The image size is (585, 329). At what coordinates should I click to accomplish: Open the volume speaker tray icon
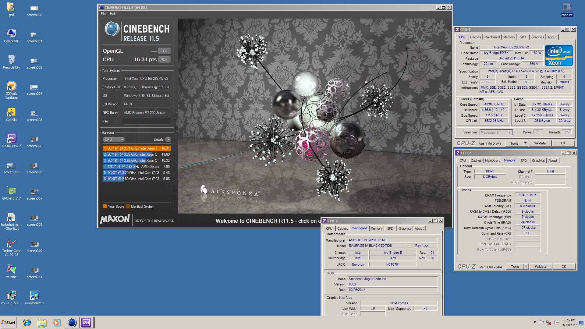pyautogui.click(x=556, y=323)
